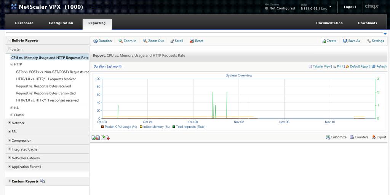Expand the Compression reports group
Viewport: 390px width, 195px height.
click(10, 140)
